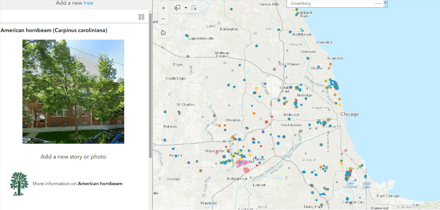
Task: Select the blue tree point near Carpentersville
Action: [187, 35]
